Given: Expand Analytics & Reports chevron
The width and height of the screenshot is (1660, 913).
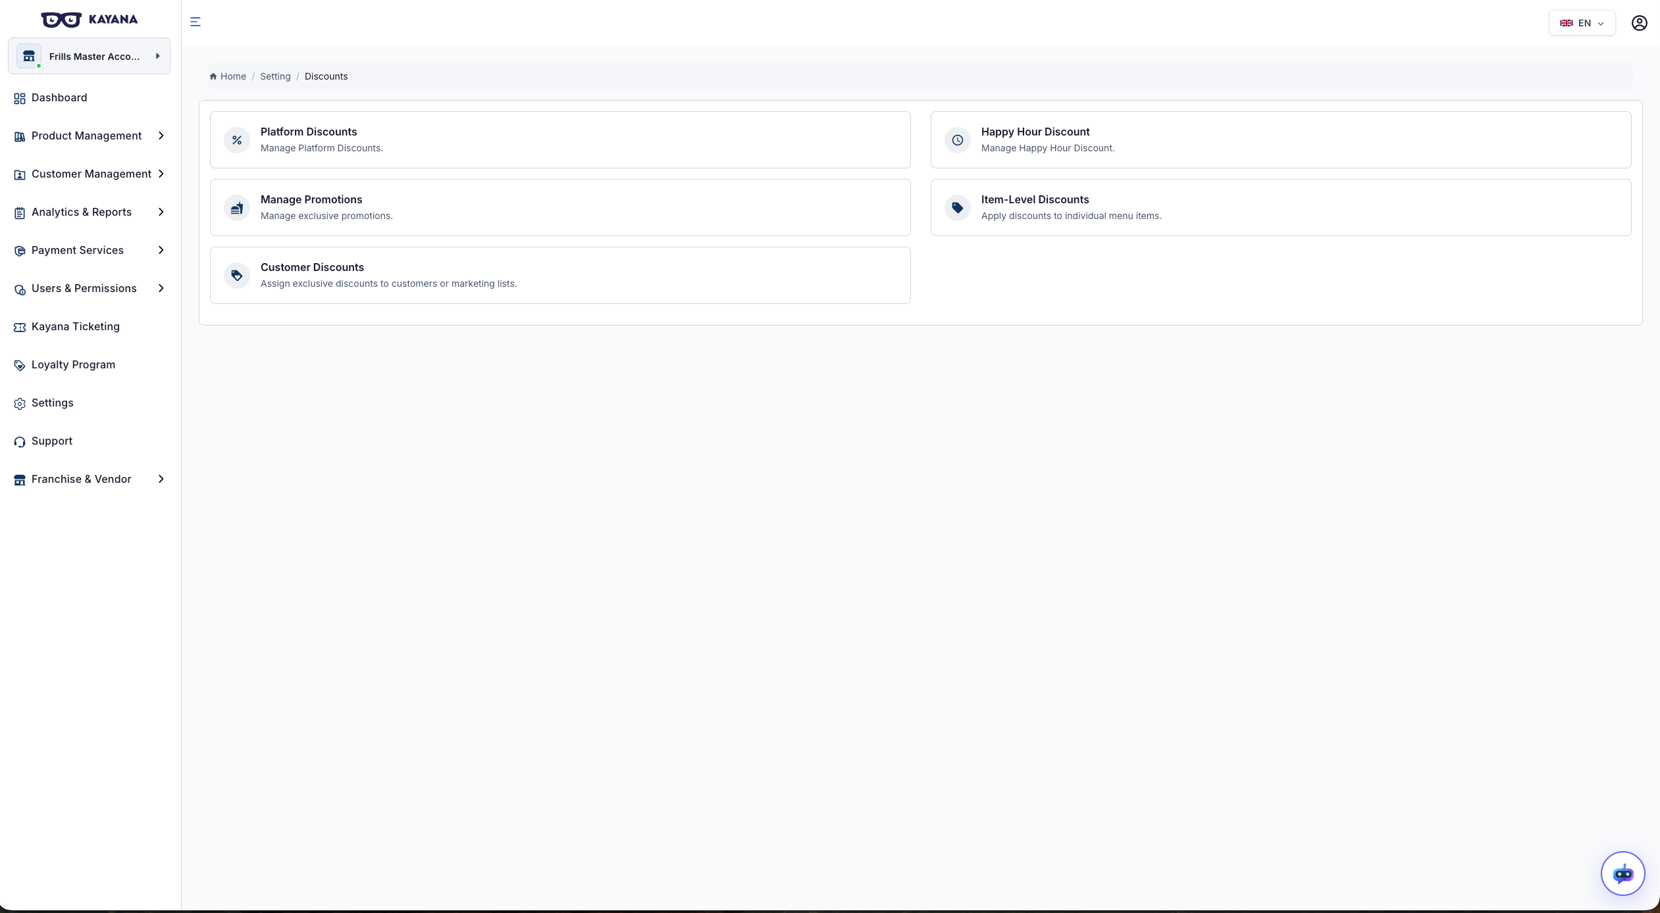Looking at the screenshot, I should coord(161,212).
